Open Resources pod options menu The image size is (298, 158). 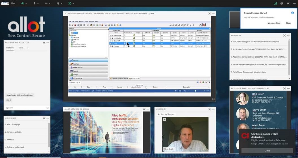coord(288,36)
